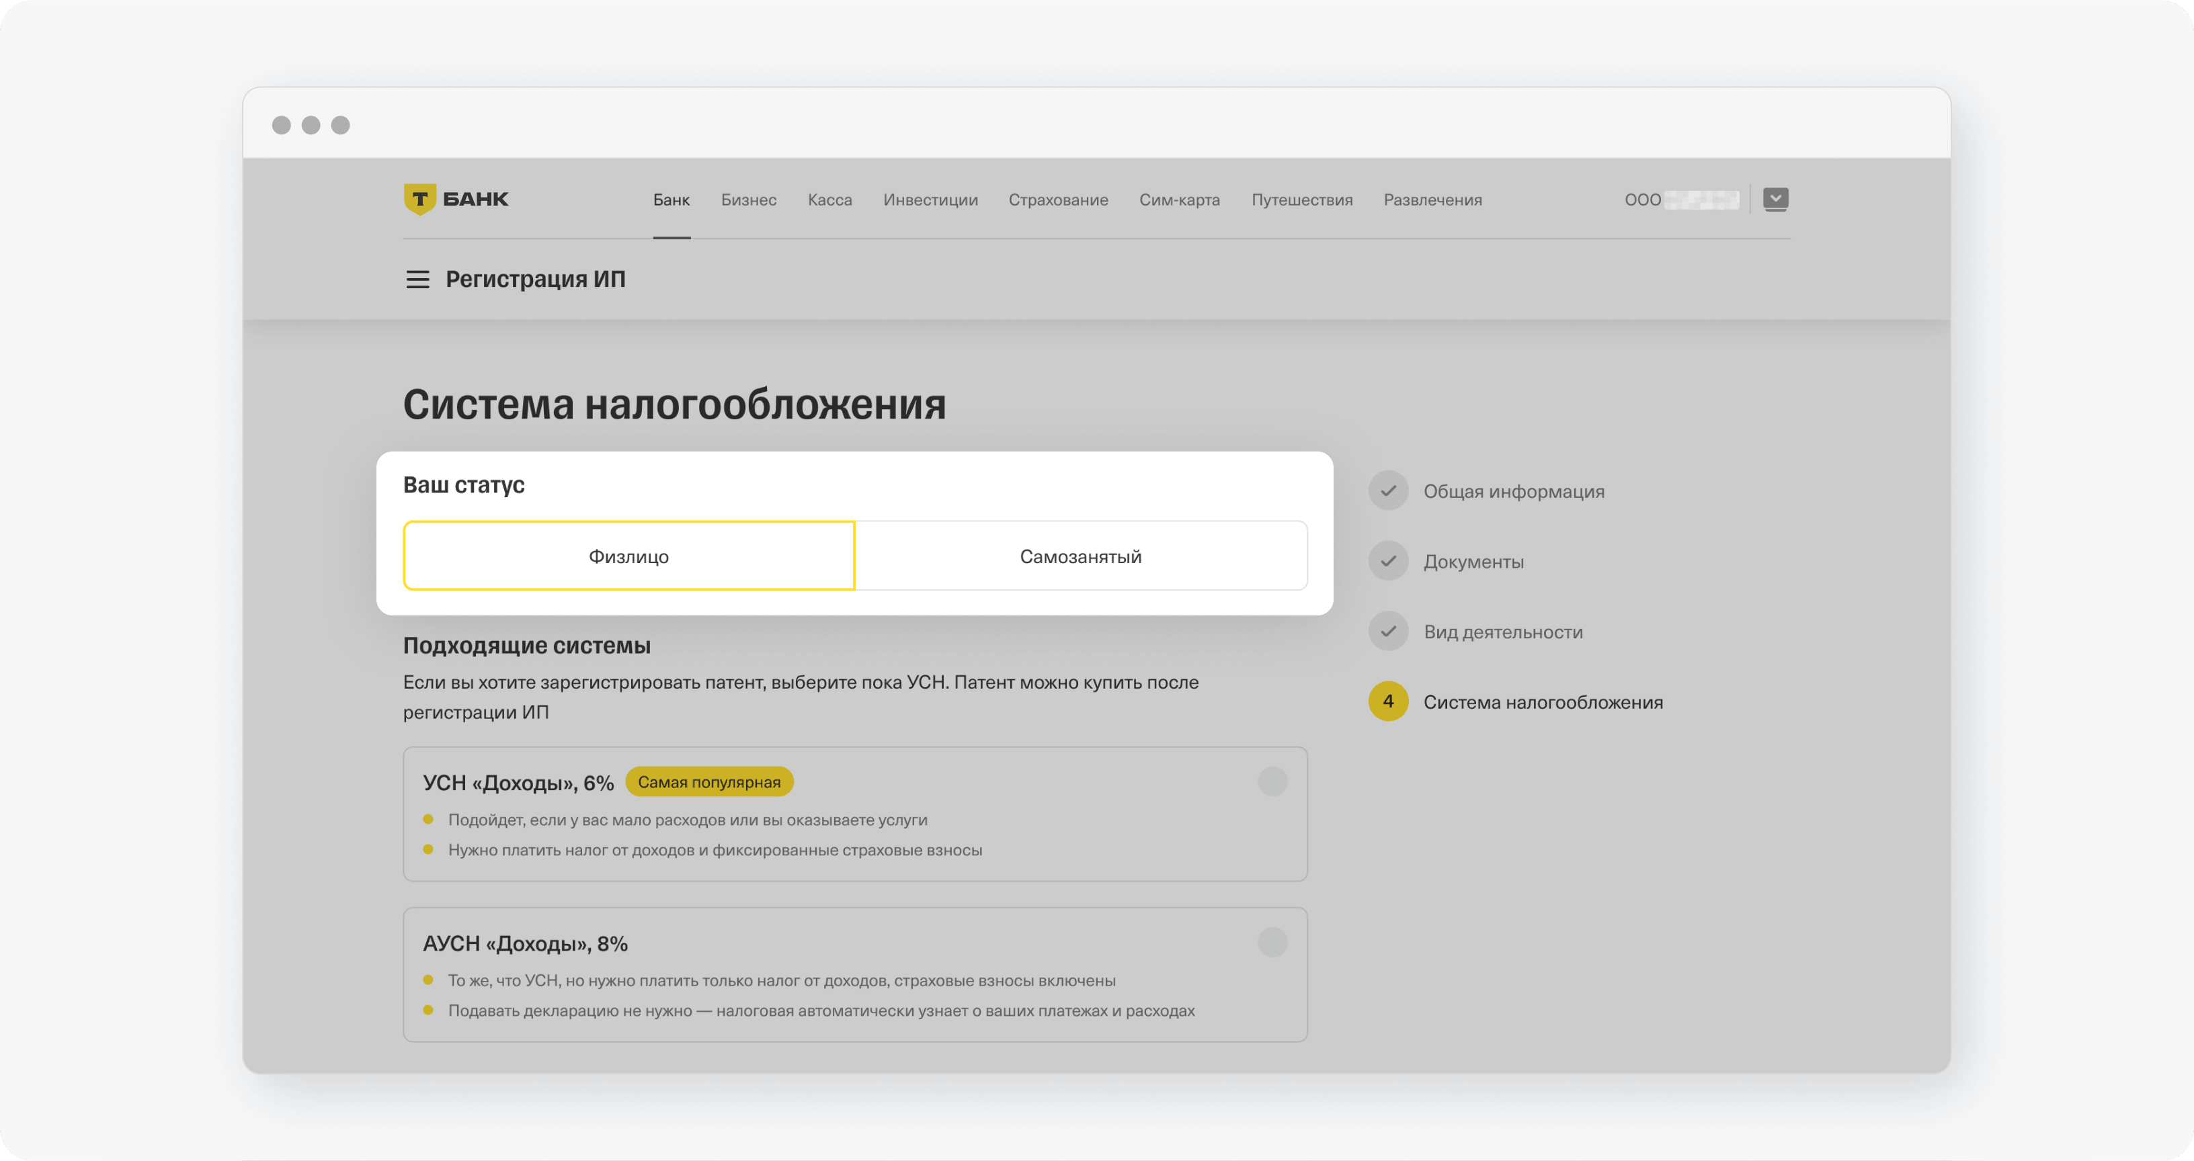This screenshot has height=1161, width=2194.
Task: Click the Подходящие системы heading
Action: [526, 645]
